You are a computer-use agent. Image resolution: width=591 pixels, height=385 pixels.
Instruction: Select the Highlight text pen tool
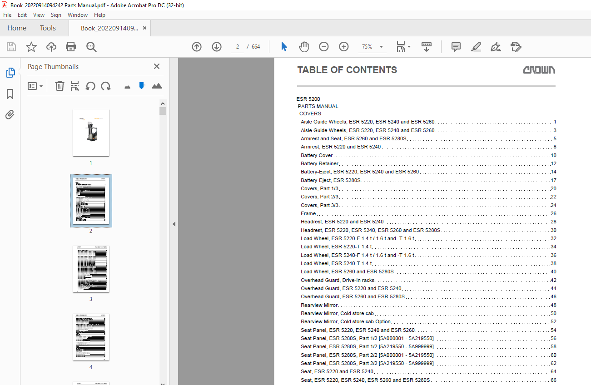click(x=476, y=47)
